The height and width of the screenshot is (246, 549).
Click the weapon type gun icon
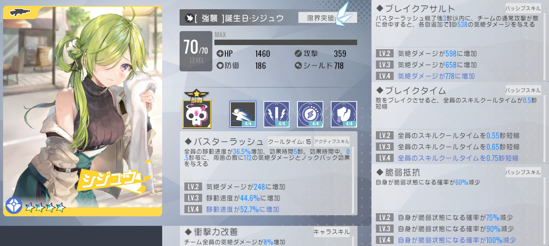[20, 13]
